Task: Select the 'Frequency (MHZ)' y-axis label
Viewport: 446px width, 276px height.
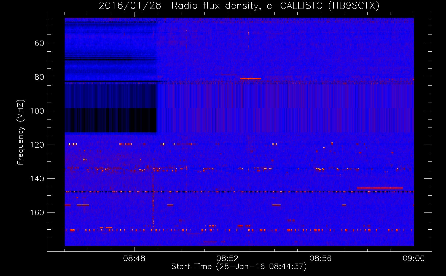Action: tap(21, 132)
